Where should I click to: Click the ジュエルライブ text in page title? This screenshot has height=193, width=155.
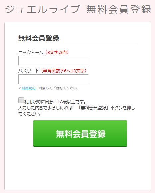(x=42, y=9)
